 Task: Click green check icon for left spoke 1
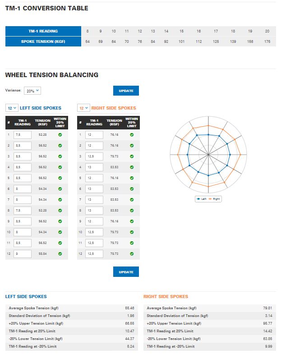(x=59, y=134)
